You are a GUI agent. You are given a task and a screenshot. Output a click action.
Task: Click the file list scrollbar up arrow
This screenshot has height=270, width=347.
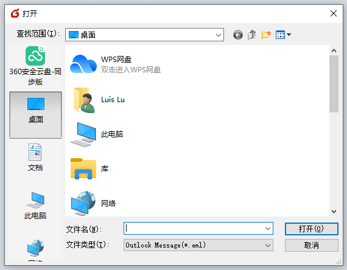click(334, 50)
